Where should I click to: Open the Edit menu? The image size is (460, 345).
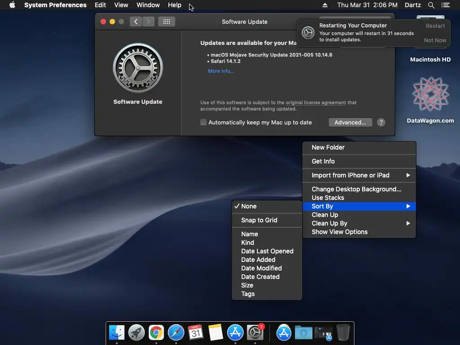100,5
